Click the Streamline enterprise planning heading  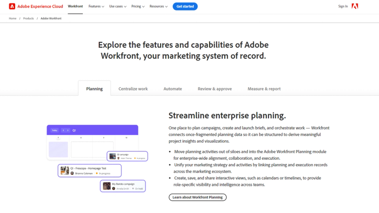(227, 116)
